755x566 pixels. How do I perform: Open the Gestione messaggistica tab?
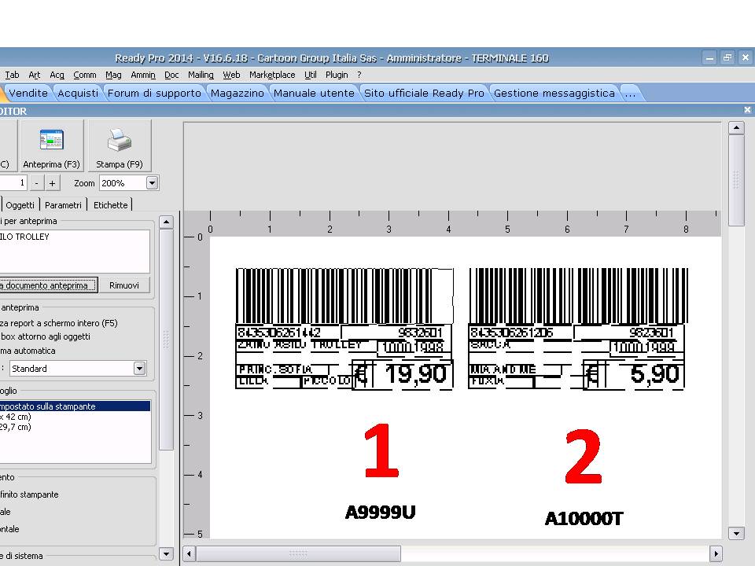tap(554, 94)
